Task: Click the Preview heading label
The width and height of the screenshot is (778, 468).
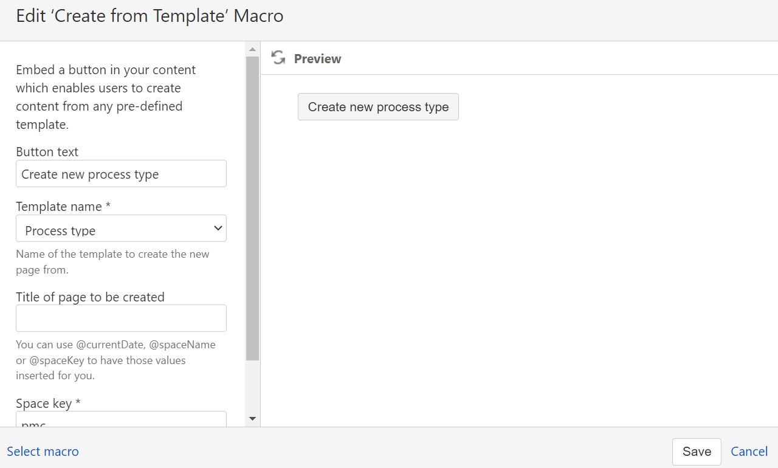Action: pos(317,59)
